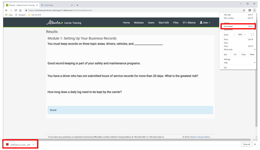
Task: Click the Module 1: Setting Up Your Business Records heading
Action: click(82, 38)
